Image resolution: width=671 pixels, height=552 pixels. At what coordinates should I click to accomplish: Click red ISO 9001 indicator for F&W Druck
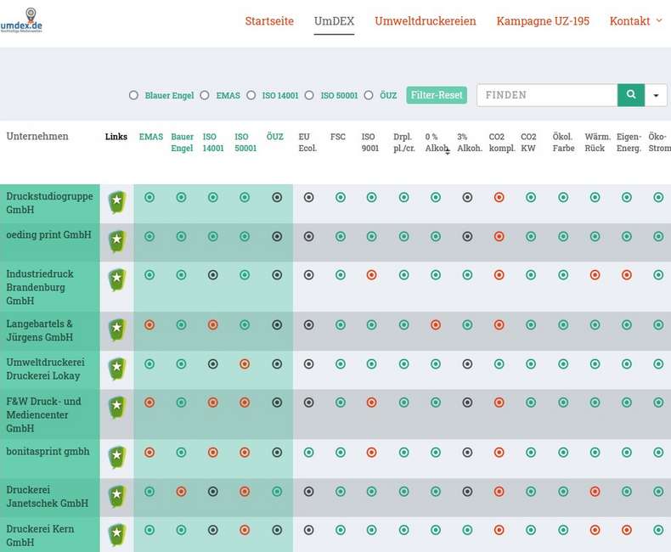pos(371,403)
